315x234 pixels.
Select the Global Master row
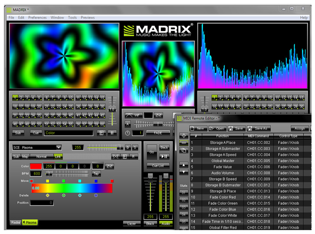point(250,161)
